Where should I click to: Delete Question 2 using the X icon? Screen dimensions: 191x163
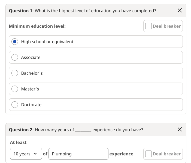pyautogui.click(x=180, y=130)
